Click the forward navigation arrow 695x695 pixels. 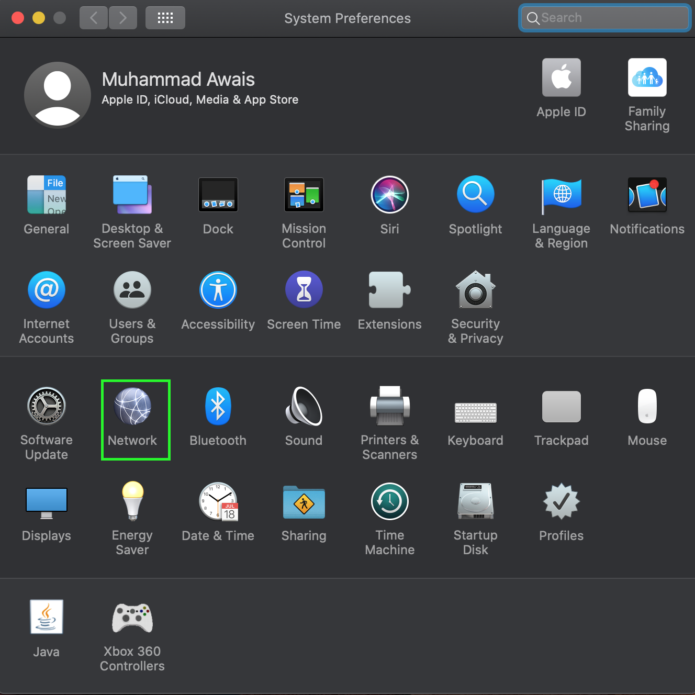[x=123, y=18]
